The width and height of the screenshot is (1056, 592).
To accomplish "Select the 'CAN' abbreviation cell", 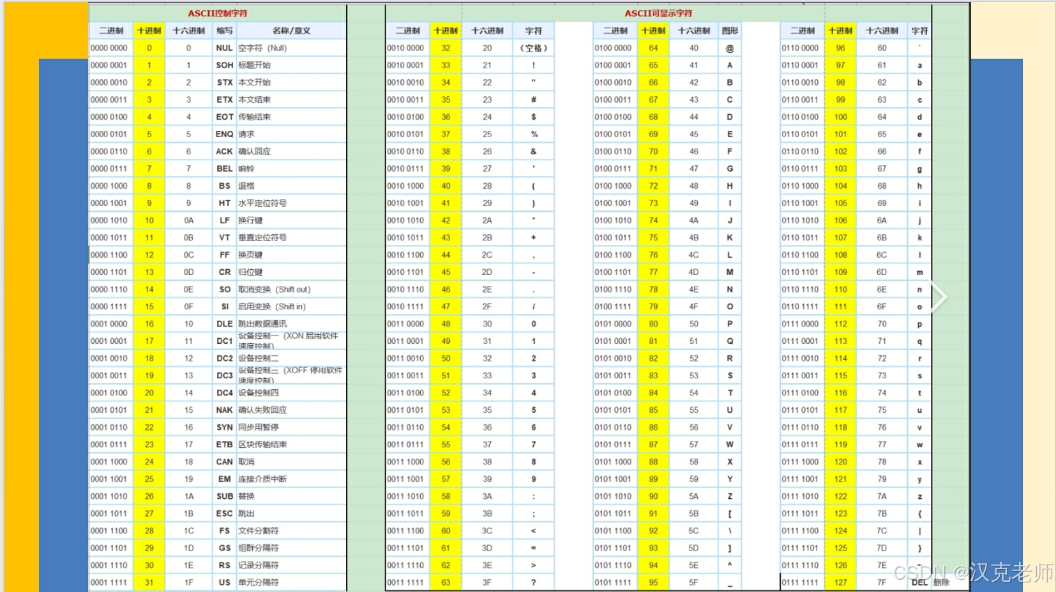I will click(224, 461).
